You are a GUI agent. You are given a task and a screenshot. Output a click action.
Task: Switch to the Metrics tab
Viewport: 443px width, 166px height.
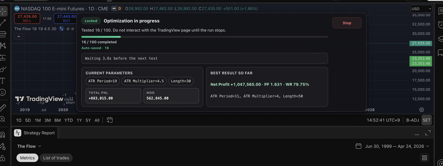coord(27,158)
